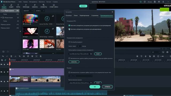Click the Отмена button

107,87
